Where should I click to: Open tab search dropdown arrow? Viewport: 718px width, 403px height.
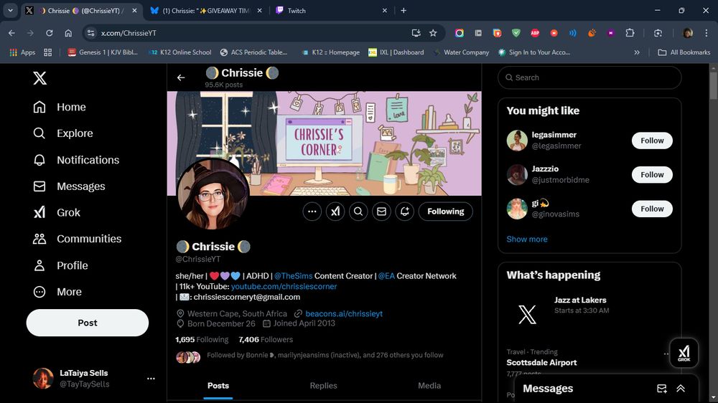(10, 10)
